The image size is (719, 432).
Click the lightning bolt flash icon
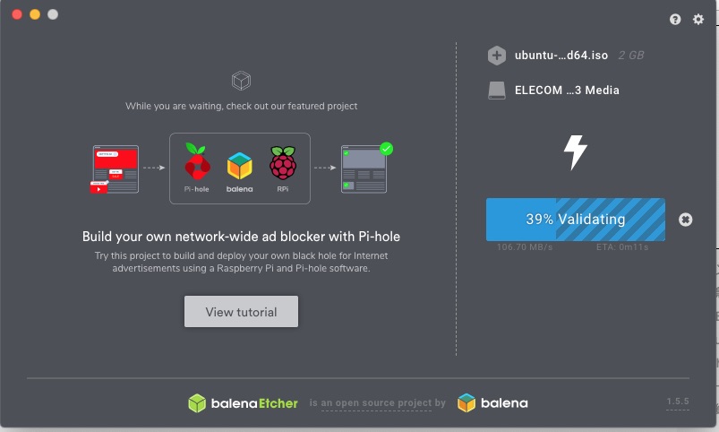576,152
